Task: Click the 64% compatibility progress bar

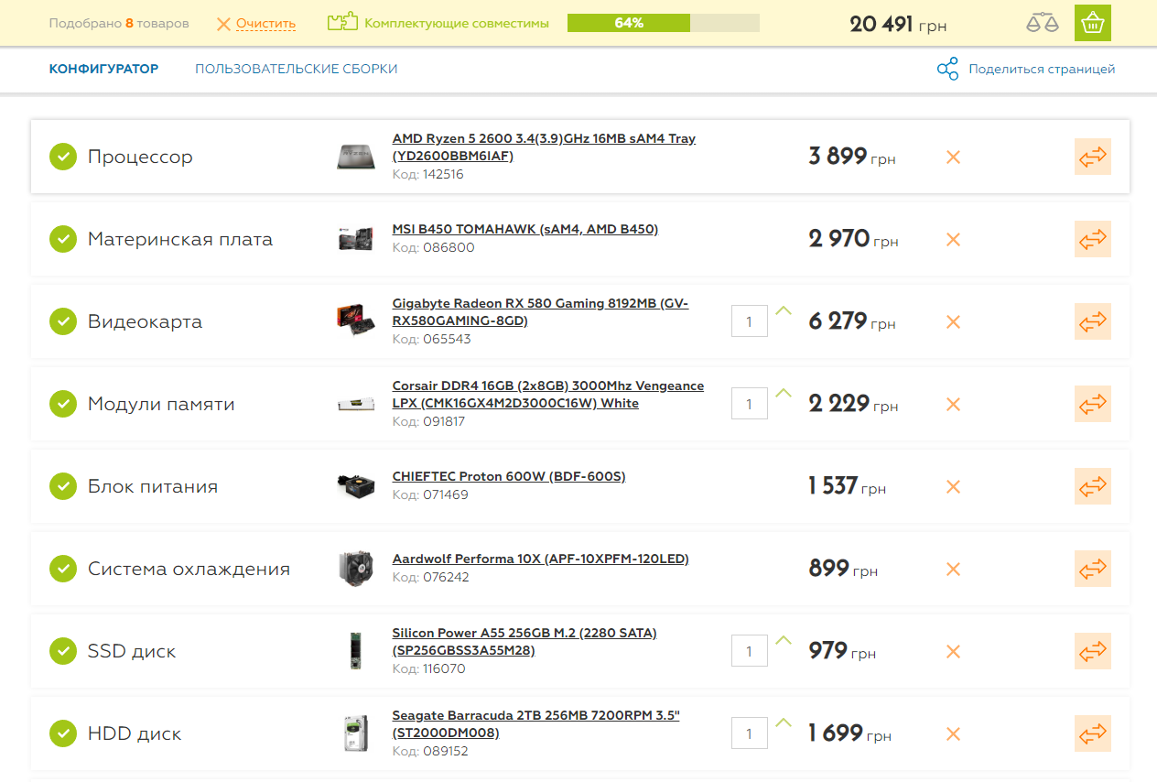Action: coord(664,23)
